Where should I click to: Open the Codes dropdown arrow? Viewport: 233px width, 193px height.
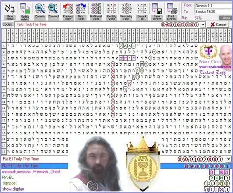tap(203, 25)
